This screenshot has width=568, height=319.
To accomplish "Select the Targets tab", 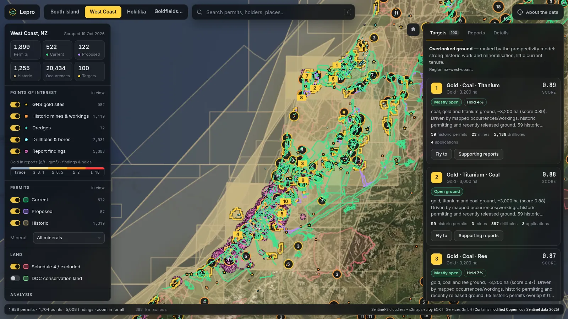I will click(x=444, y=33).
